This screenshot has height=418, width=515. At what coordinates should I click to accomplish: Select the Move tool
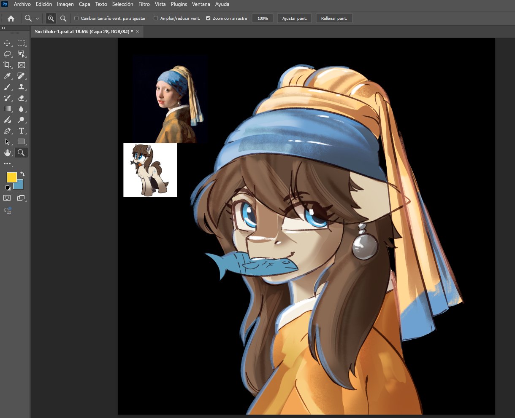[x=7, y=43]
